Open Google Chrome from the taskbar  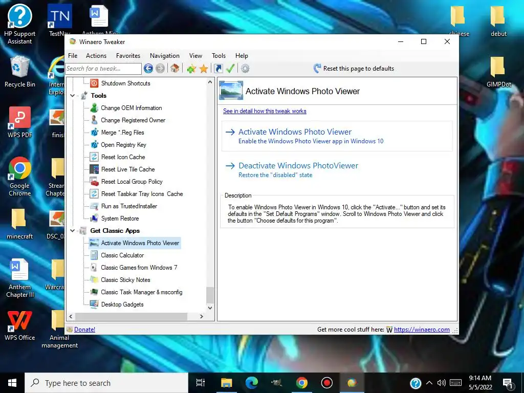point(301,383)
